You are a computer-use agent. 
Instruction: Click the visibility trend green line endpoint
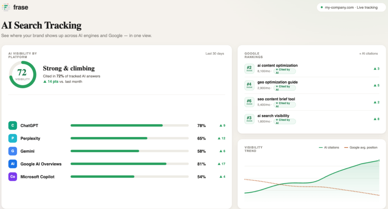click(x=379, y=161)
